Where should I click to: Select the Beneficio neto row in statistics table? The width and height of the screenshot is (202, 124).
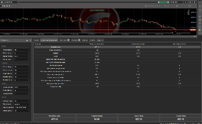click(x=117, y=47)
